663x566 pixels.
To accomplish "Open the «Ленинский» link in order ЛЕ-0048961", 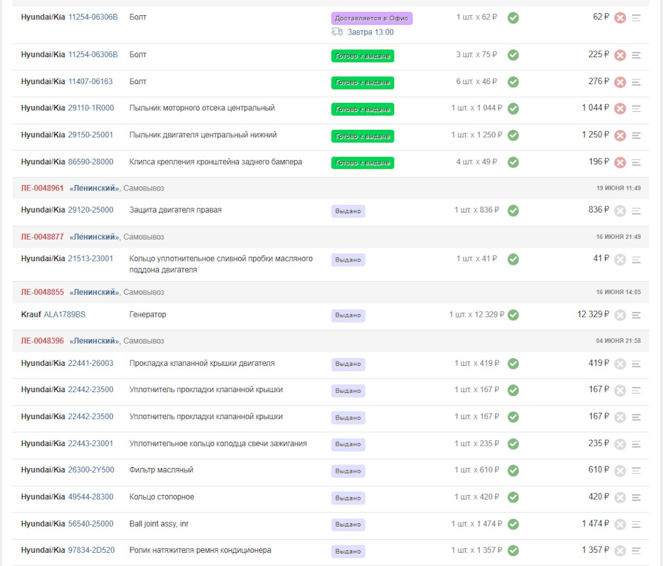I will click(x=95, y=188).
